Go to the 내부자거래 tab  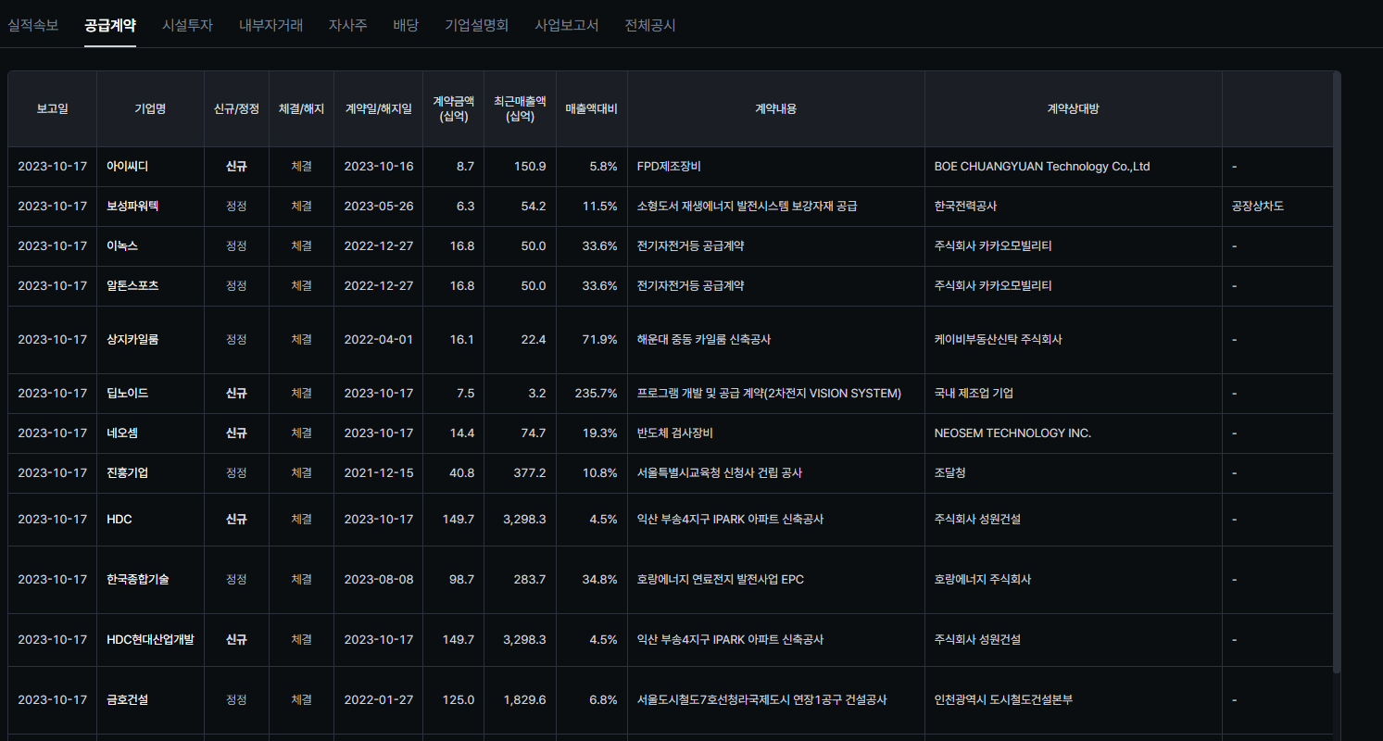pyautogui.click(x=270, y=25)
